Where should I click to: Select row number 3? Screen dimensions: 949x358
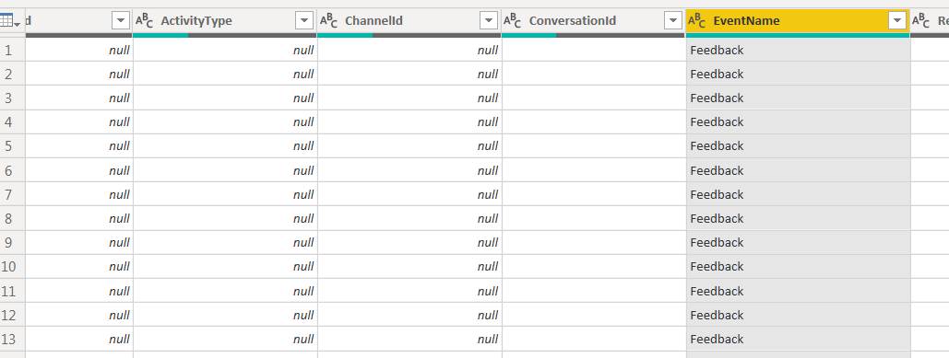pos(12,98)
